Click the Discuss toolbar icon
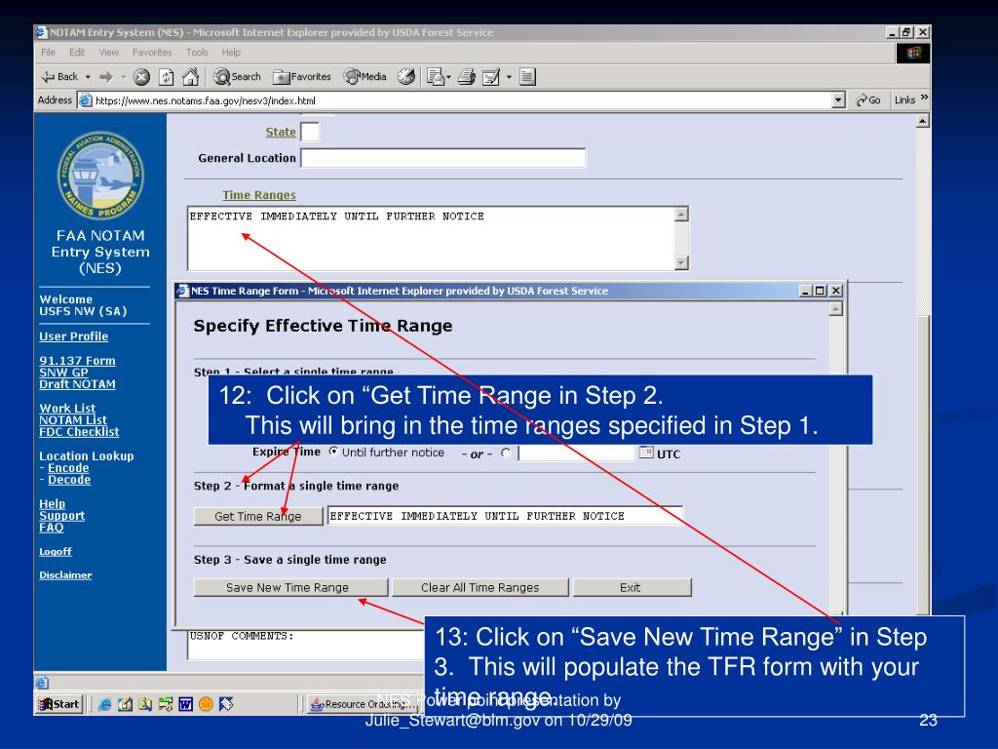 click(527, 77)
